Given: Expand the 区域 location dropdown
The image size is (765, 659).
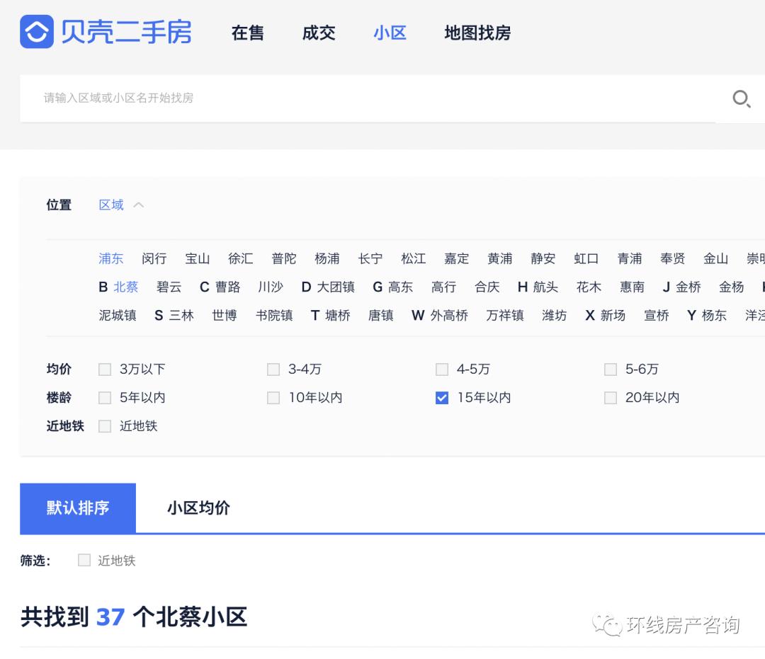Looking at the screenshot, I should pos(110,205).
